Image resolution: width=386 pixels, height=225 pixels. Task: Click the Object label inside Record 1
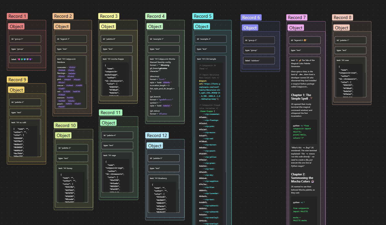16,26
